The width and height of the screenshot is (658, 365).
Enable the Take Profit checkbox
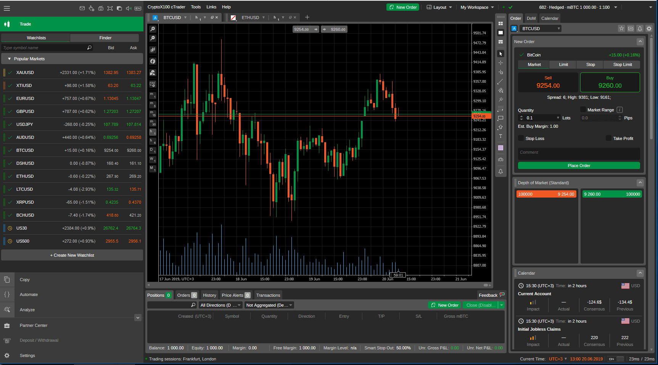608,138
